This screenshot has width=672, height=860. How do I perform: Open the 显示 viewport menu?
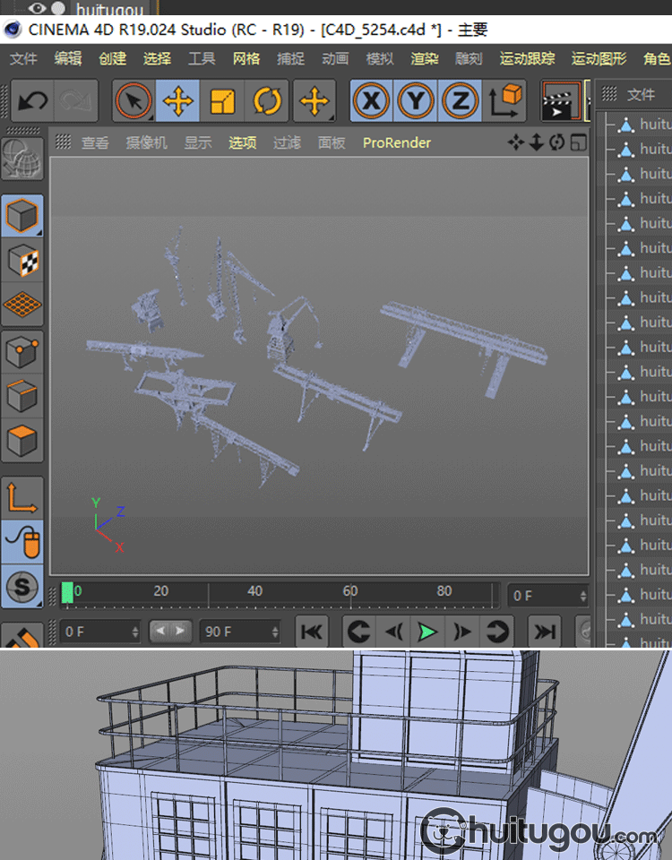(198, 142)
